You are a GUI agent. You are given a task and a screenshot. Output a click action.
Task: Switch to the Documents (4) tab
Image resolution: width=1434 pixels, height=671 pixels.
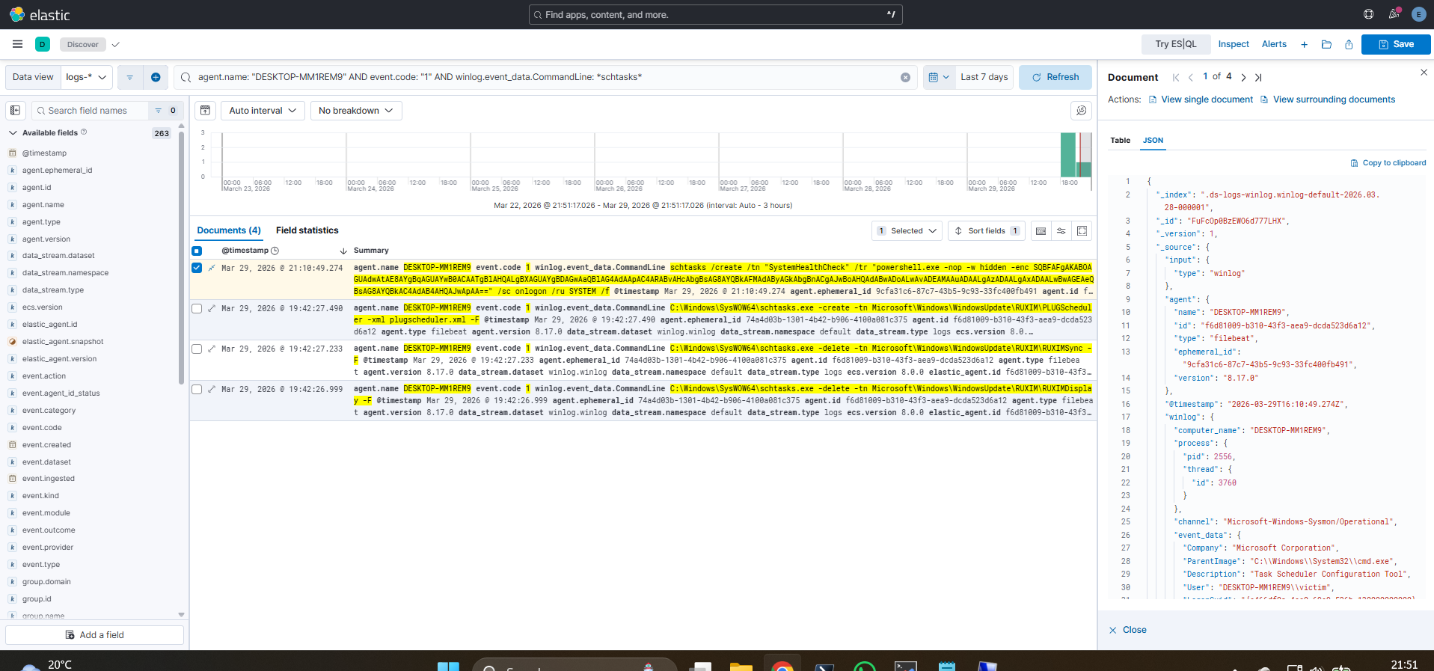[x=229, y=230]
